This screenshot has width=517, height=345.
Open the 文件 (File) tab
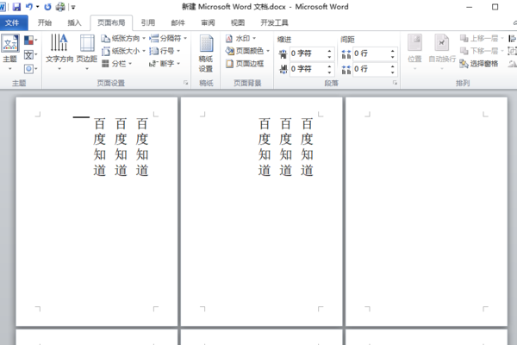(12, 22)
